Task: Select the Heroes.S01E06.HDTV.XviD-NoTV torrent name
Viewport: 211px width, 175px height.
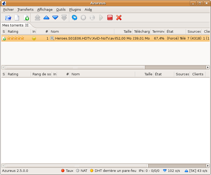Action: pyautogui.click(x=85, y=38)
